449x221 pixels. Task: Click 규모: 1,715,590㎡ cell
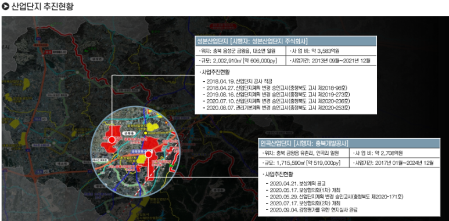click(304, 163)
